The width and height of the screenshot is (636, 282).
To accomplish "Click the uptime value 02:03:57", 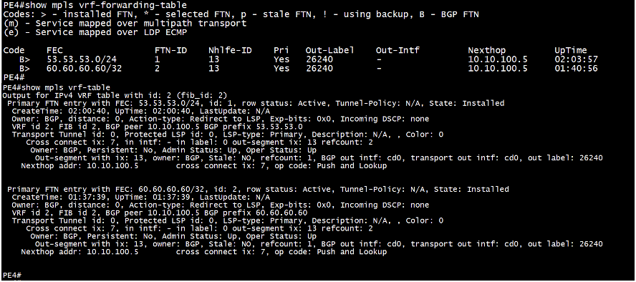I will pyautogui.click(x=576, y=59).
